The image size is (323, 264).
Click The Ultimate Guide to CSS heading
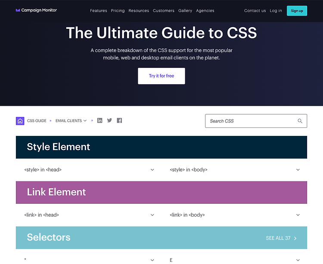point(161,33)
